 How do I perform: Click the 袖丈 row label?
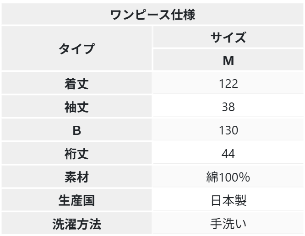click(x=76, y=107)
